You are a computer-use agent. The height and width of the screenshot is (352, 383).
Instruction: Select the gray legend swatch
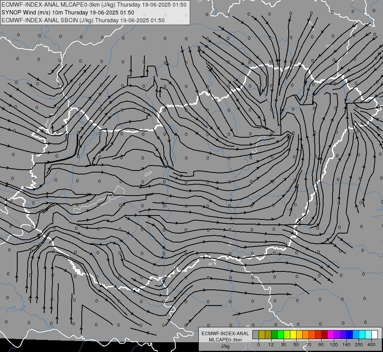(x=256, y=335)
